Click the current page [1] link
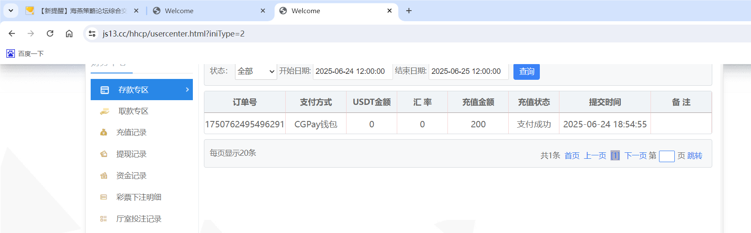The width and height of the screenshot is (751, 233). (x=615, y=156)
